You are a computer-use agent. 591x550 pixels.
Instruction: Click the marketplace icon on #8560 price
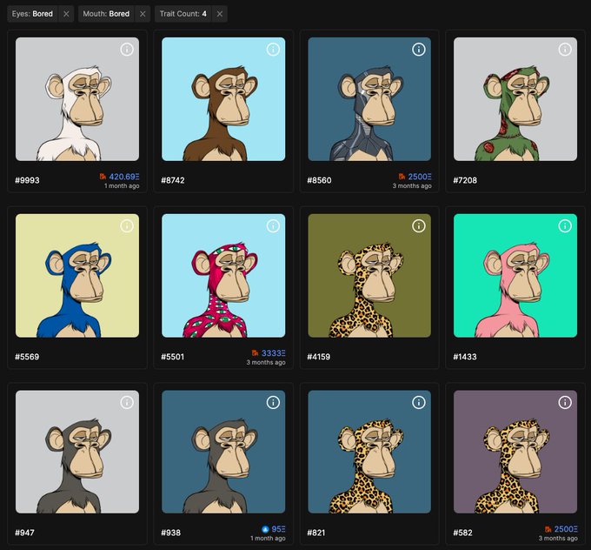point(402,177)
